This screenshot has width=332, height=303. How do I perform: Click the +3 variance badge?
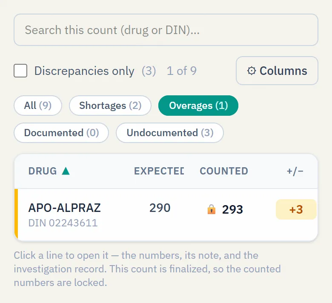(296, 209)
